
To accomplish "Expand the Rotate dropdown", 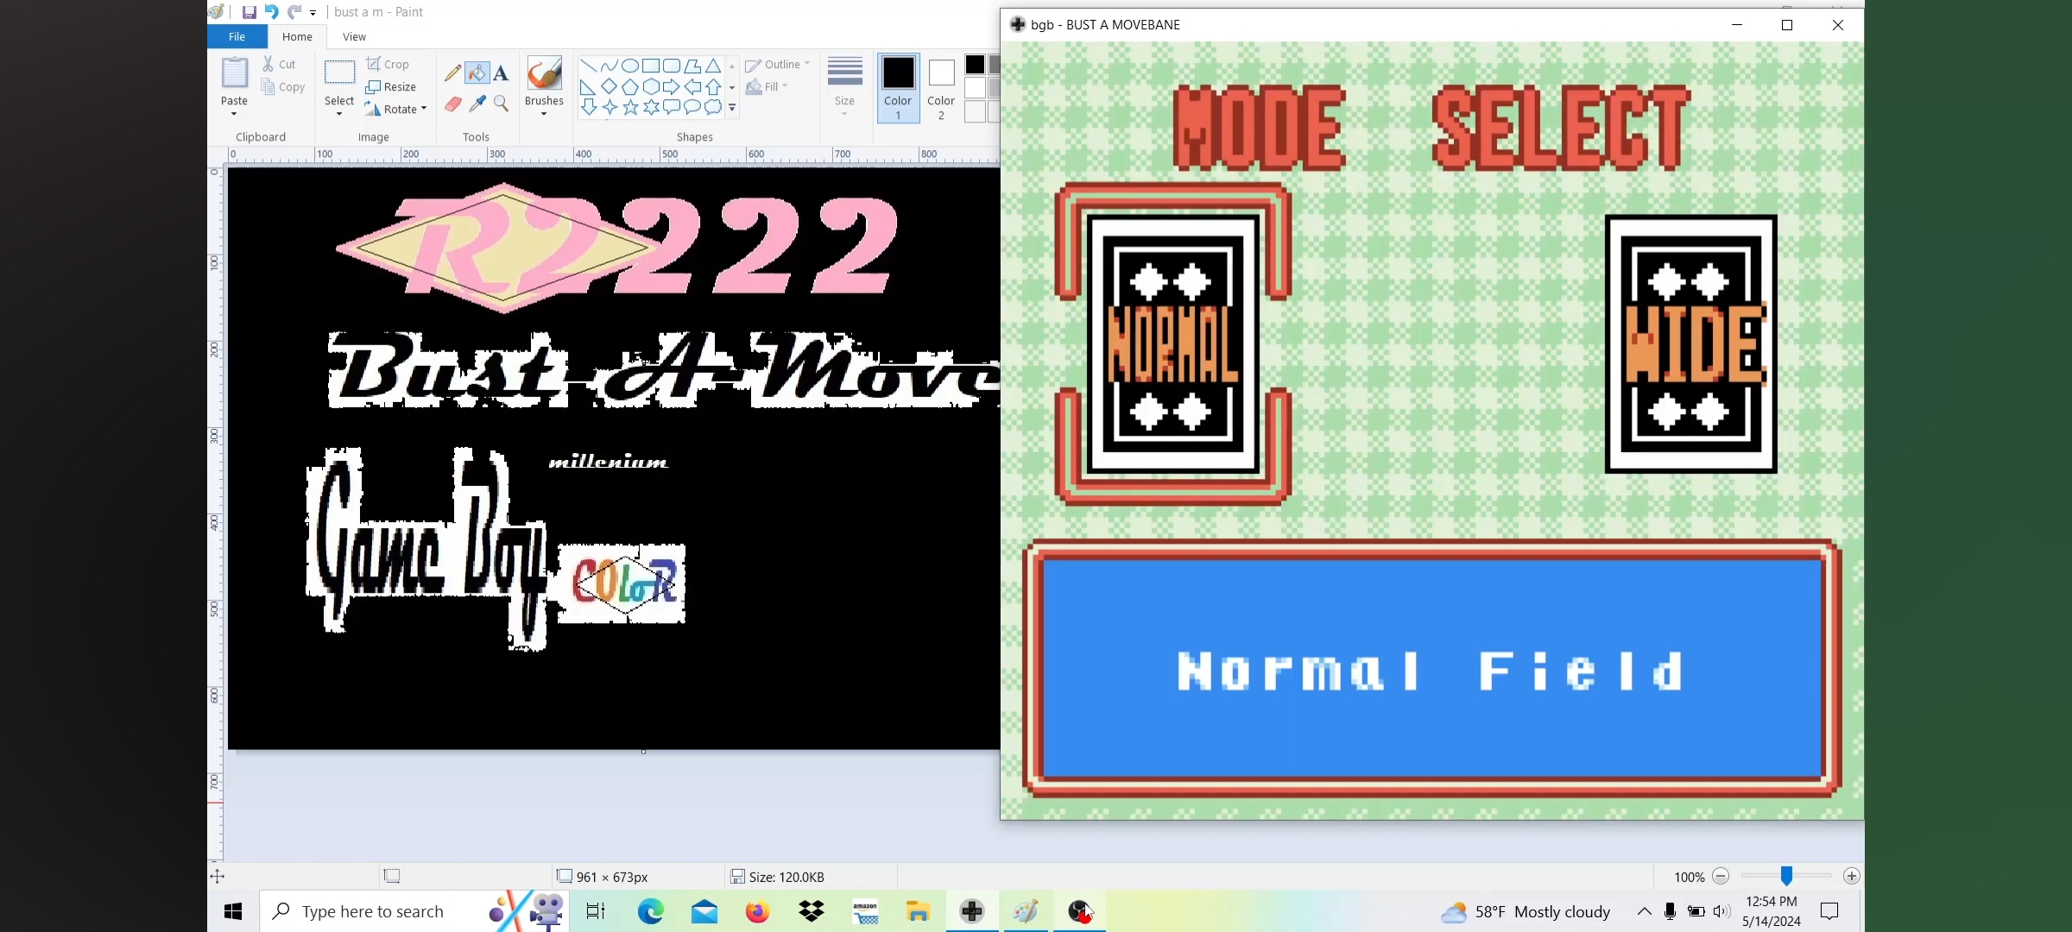I will [424, 109].
